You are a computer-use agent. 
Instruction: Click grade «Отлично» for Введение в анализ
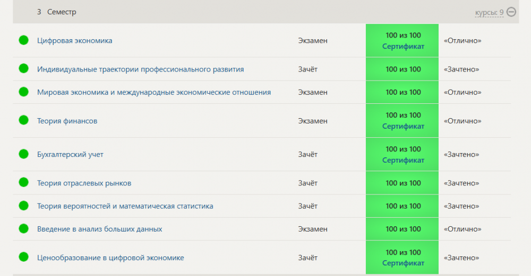pyautogui.click(x=463, y=229)
